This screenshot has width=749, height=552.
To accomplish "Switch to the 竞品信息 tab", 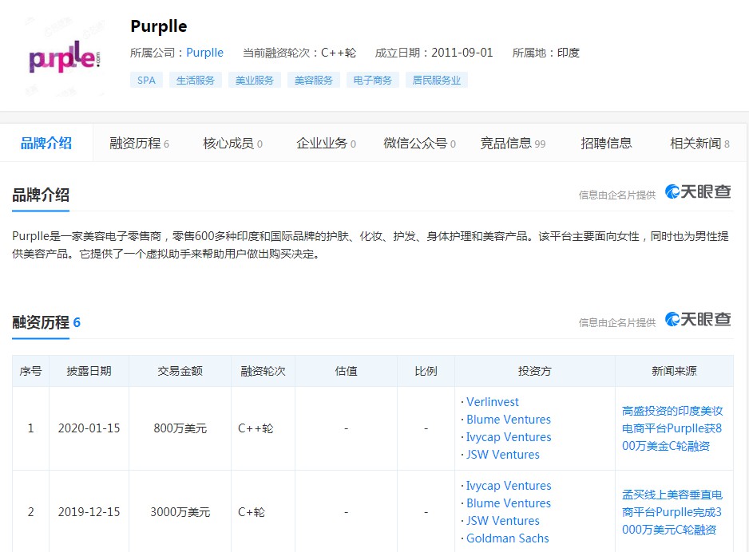I will (x=513, y=143).
